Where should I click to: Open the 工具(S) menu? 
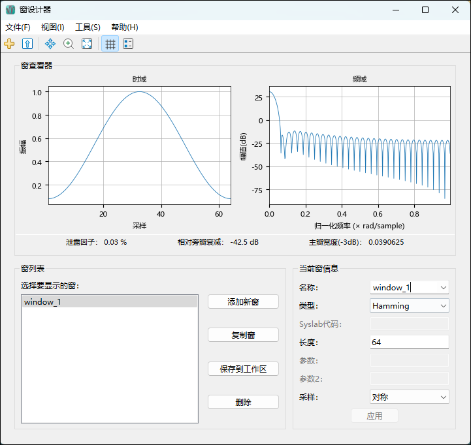tap(88, 27)
